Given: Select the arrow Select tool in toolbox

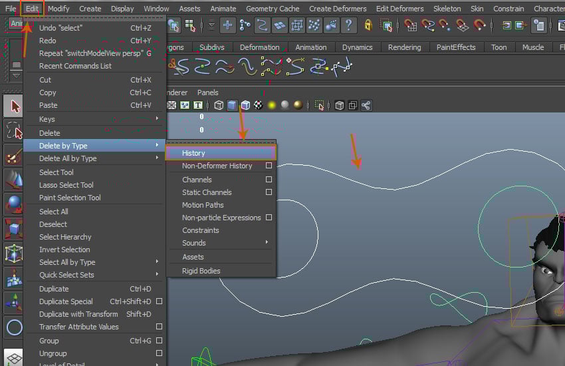Looking at the screenshot, I should tap(14, 106).
